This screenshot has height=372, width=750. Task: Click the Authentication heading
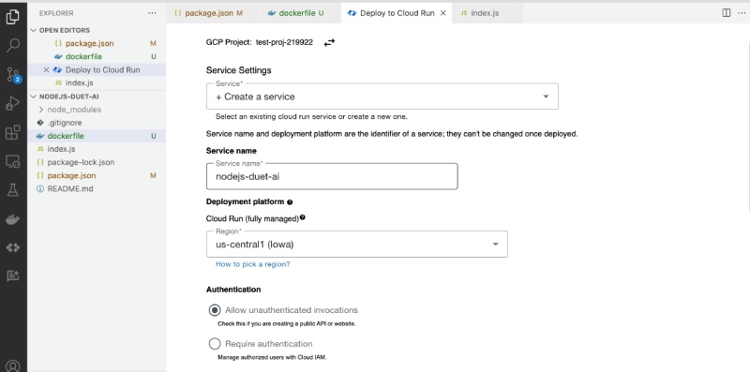click(233, 290)
